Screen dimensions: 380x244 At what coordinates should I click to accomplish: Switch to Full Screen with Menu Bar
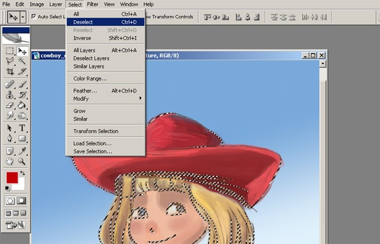tap(16, 213)
